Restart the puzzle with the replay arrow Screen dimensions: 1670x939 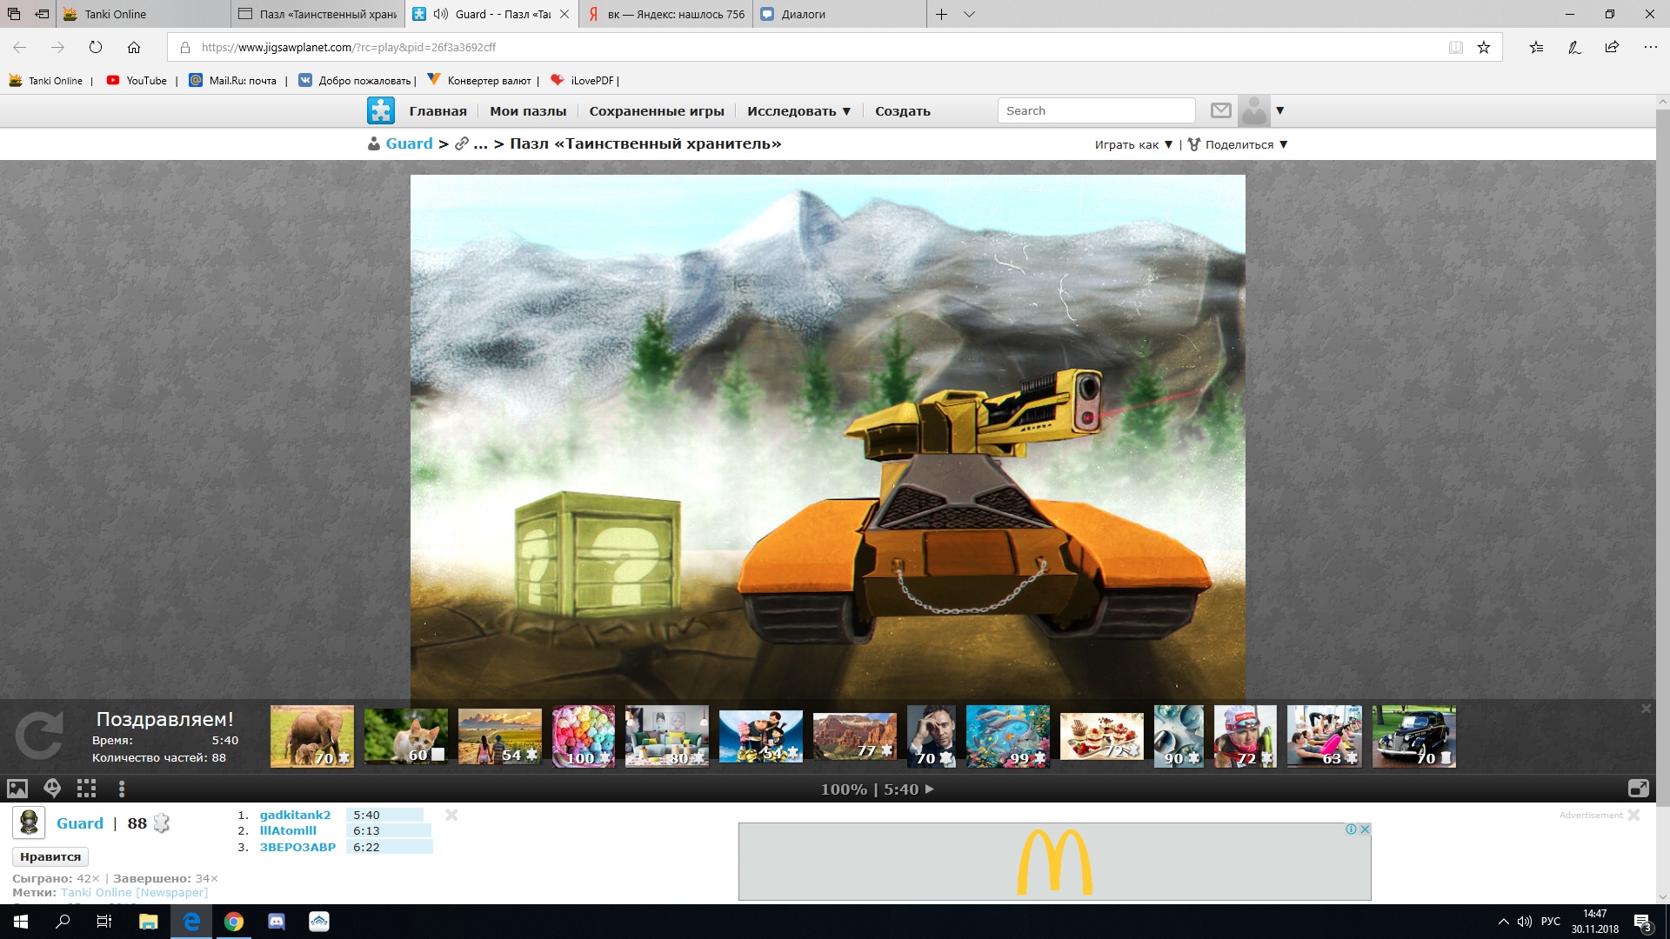[x=39, y=736]
